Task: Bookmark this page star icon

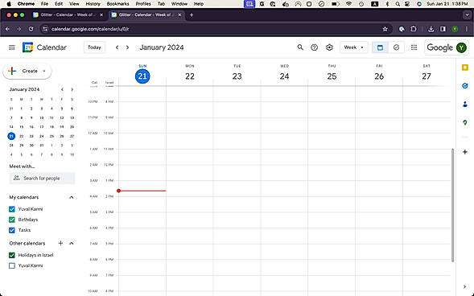Action: click(x=385, y=29)
